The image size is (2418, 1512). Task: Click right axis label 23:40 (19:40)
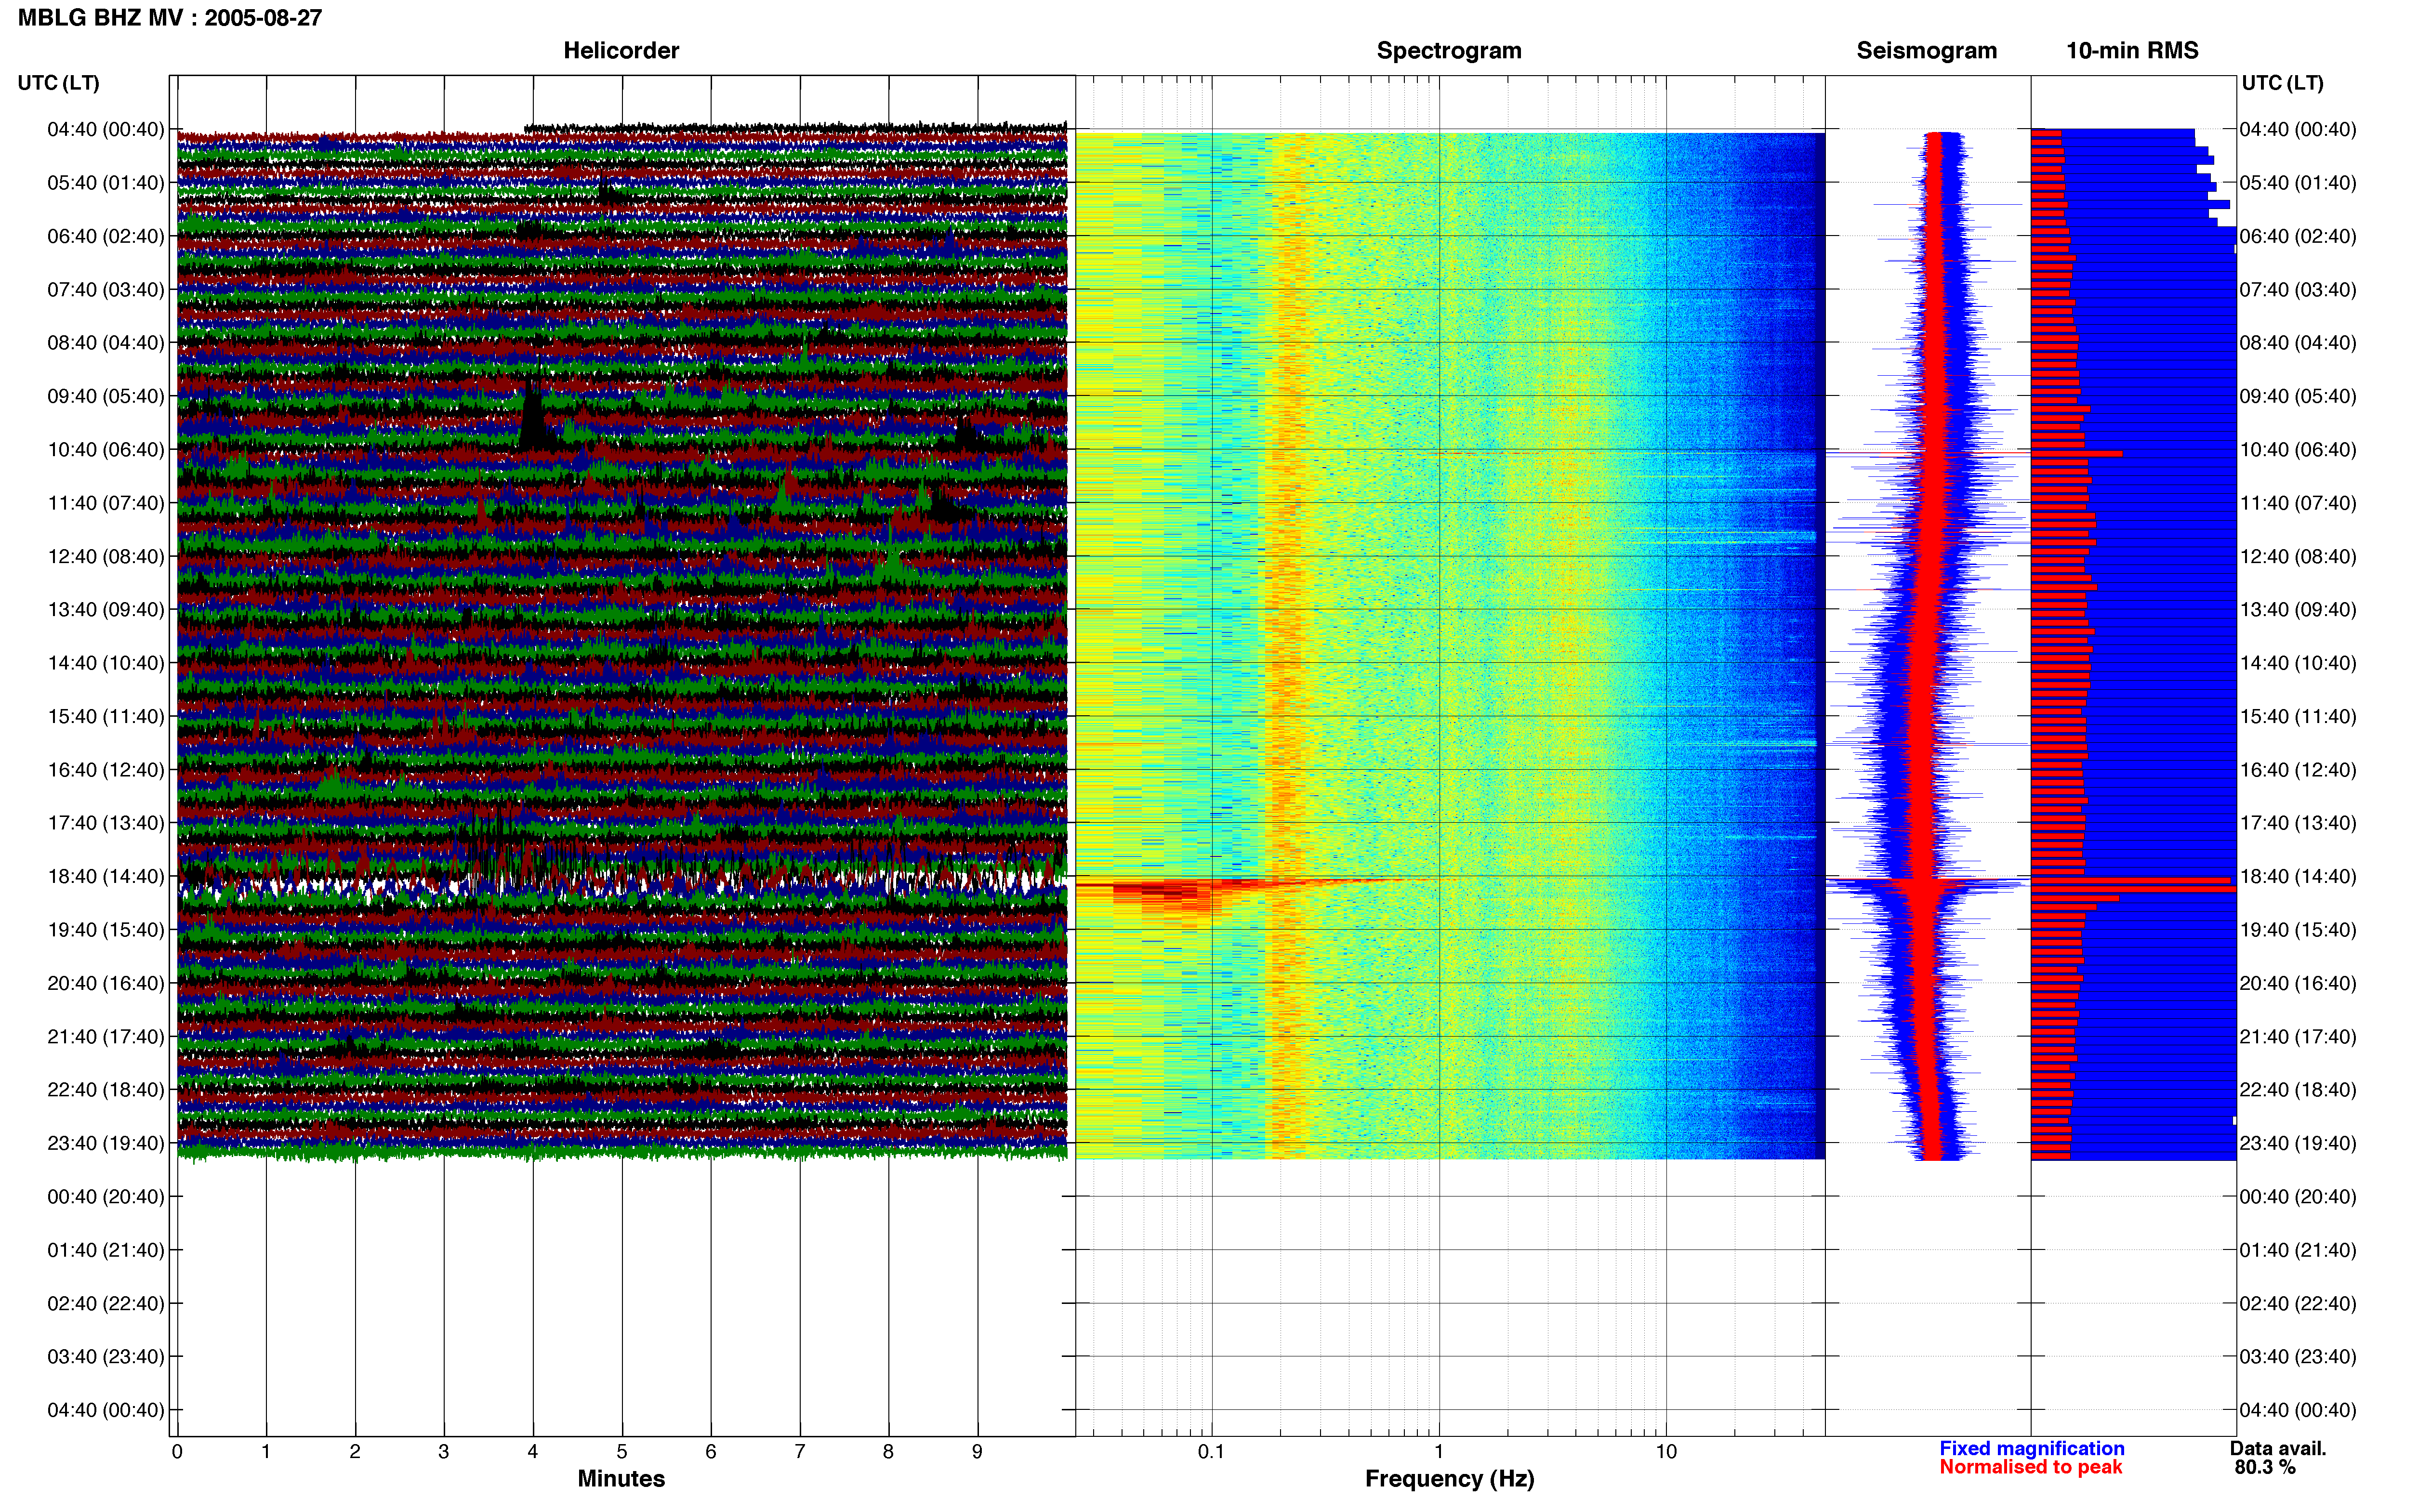point(2298,1143)
